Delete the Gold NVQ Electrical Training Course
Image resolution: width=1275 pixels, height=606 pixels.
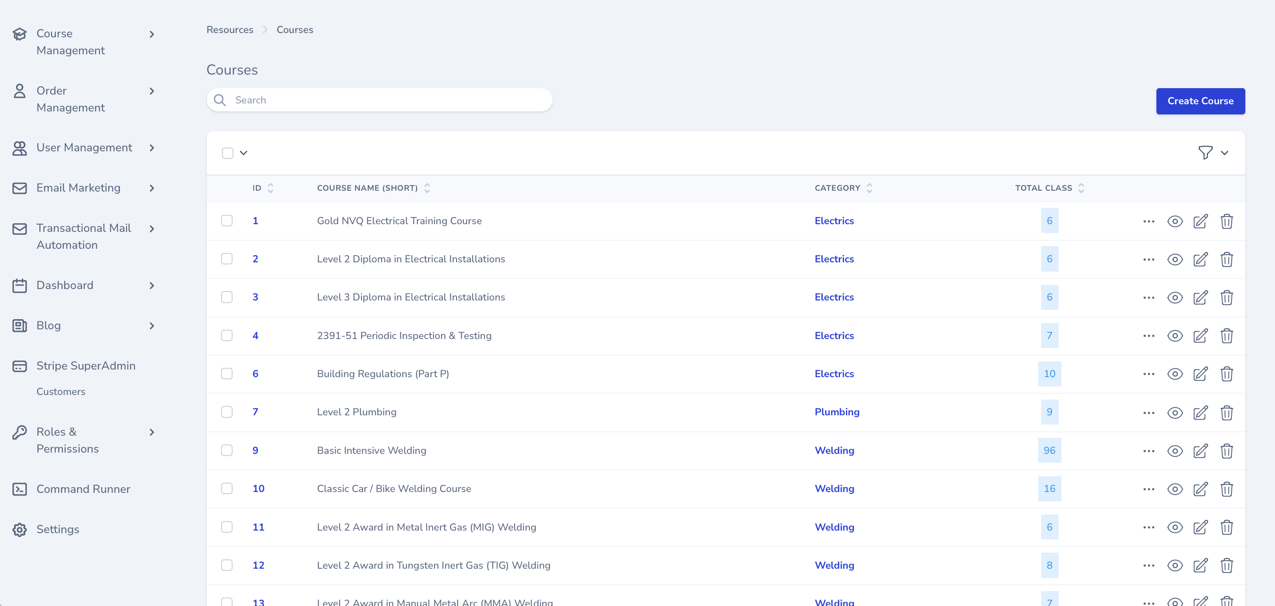[x=1226, y=221]
